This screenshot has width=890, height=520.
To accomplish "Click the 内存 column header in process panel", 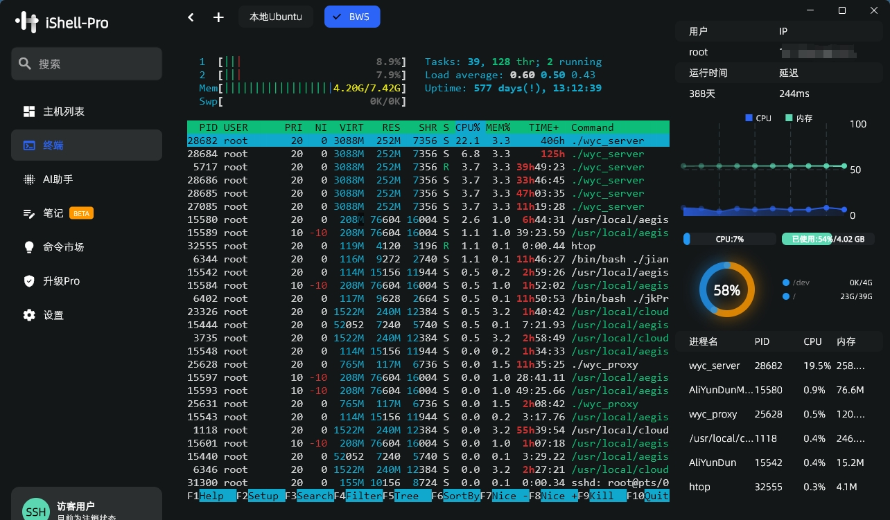I will [846, 341].
